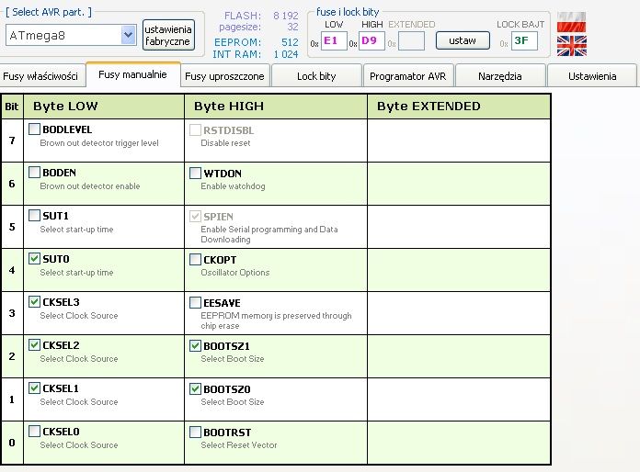Enable the WTDON watchdog checkbox

tap(195, 174)
